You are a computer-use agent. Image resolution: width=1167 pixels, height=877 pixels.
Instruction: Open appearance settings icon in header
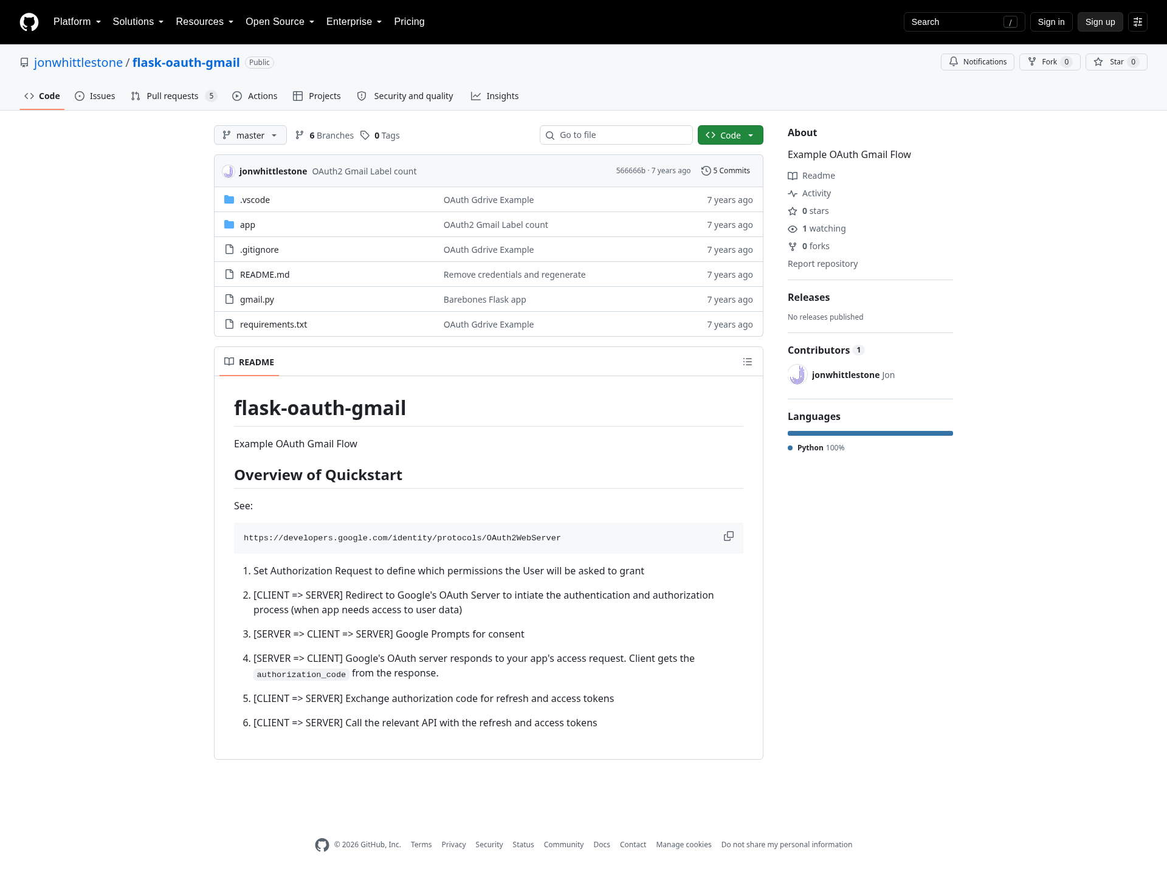click(1138, 22)
